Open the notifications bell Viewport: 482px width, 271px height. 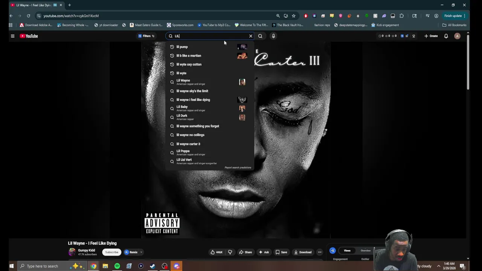pos(446,36)
